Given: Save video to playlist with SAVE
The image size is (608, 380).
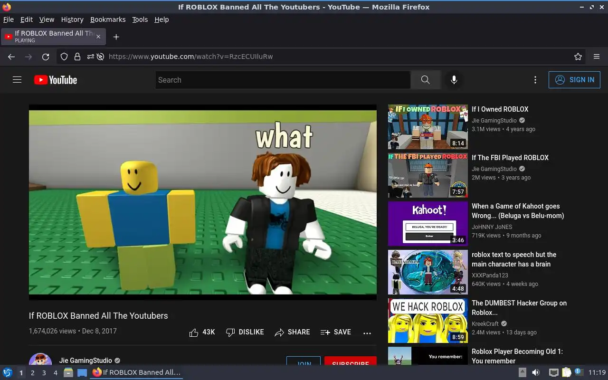Looking at the screenshot, I should tap(336, 332).
